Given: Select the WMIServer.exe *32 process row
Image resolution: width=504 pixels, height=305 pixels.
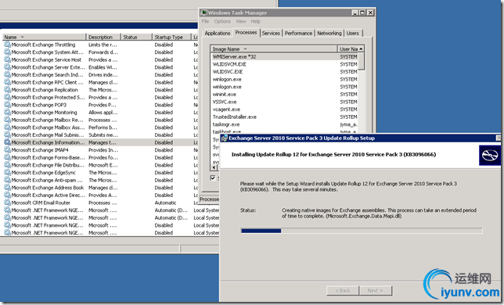Looking at the screenshot, I should [x=284, y=57].
